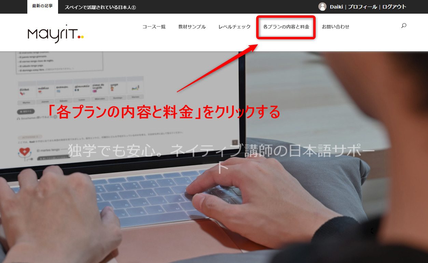Open the スペインで活躍されている日本人① article link
This screenshot has height=263, width=428.
[100, 7]
